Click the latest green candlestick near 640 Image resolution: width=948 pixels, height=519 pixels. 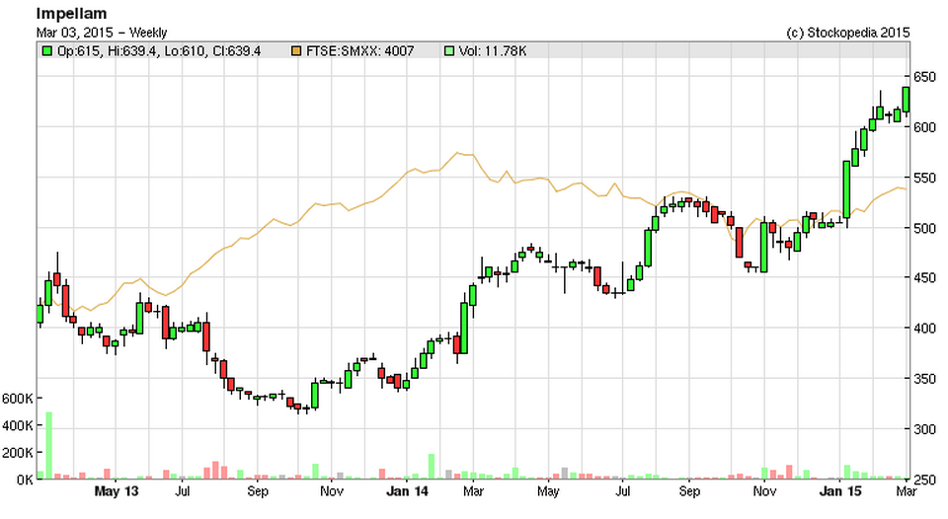click(906, 100)
